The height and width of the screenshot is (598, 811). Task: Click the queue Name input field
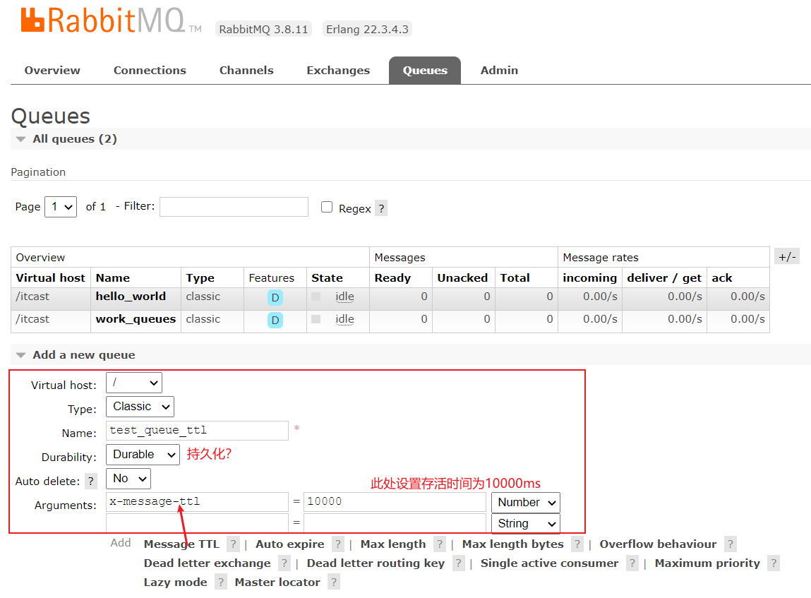click(197, 431)
